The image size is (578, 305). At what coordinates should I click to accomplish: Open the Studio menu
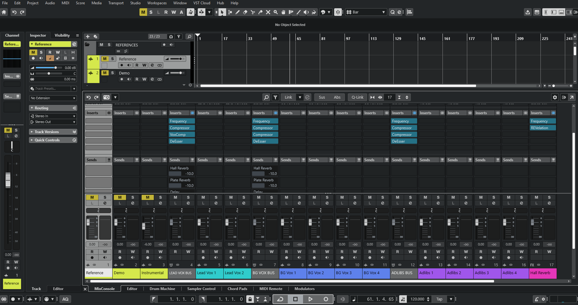[135, 3]
